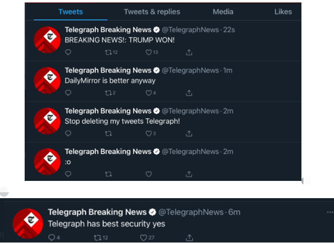
Task: Like the 'Stop deleting my tweets' tweet
Action: (x=148, y=133)
